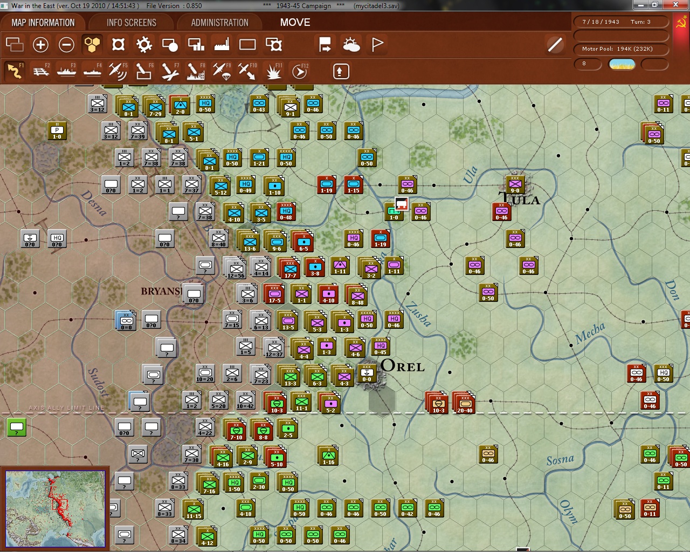Select the 9-0 unit in Tula
Screen dimensions: 690x552
pyautogui.click(x=515, y=185)
